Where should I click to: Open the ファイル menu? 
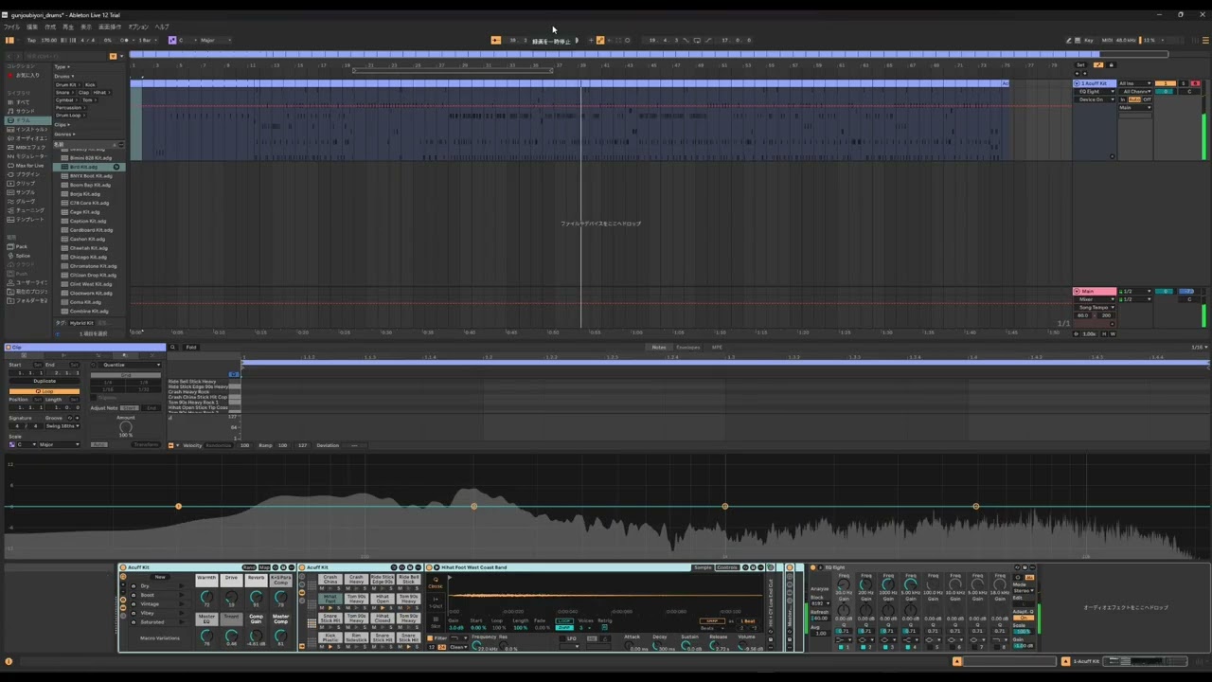tap(11, 27)
